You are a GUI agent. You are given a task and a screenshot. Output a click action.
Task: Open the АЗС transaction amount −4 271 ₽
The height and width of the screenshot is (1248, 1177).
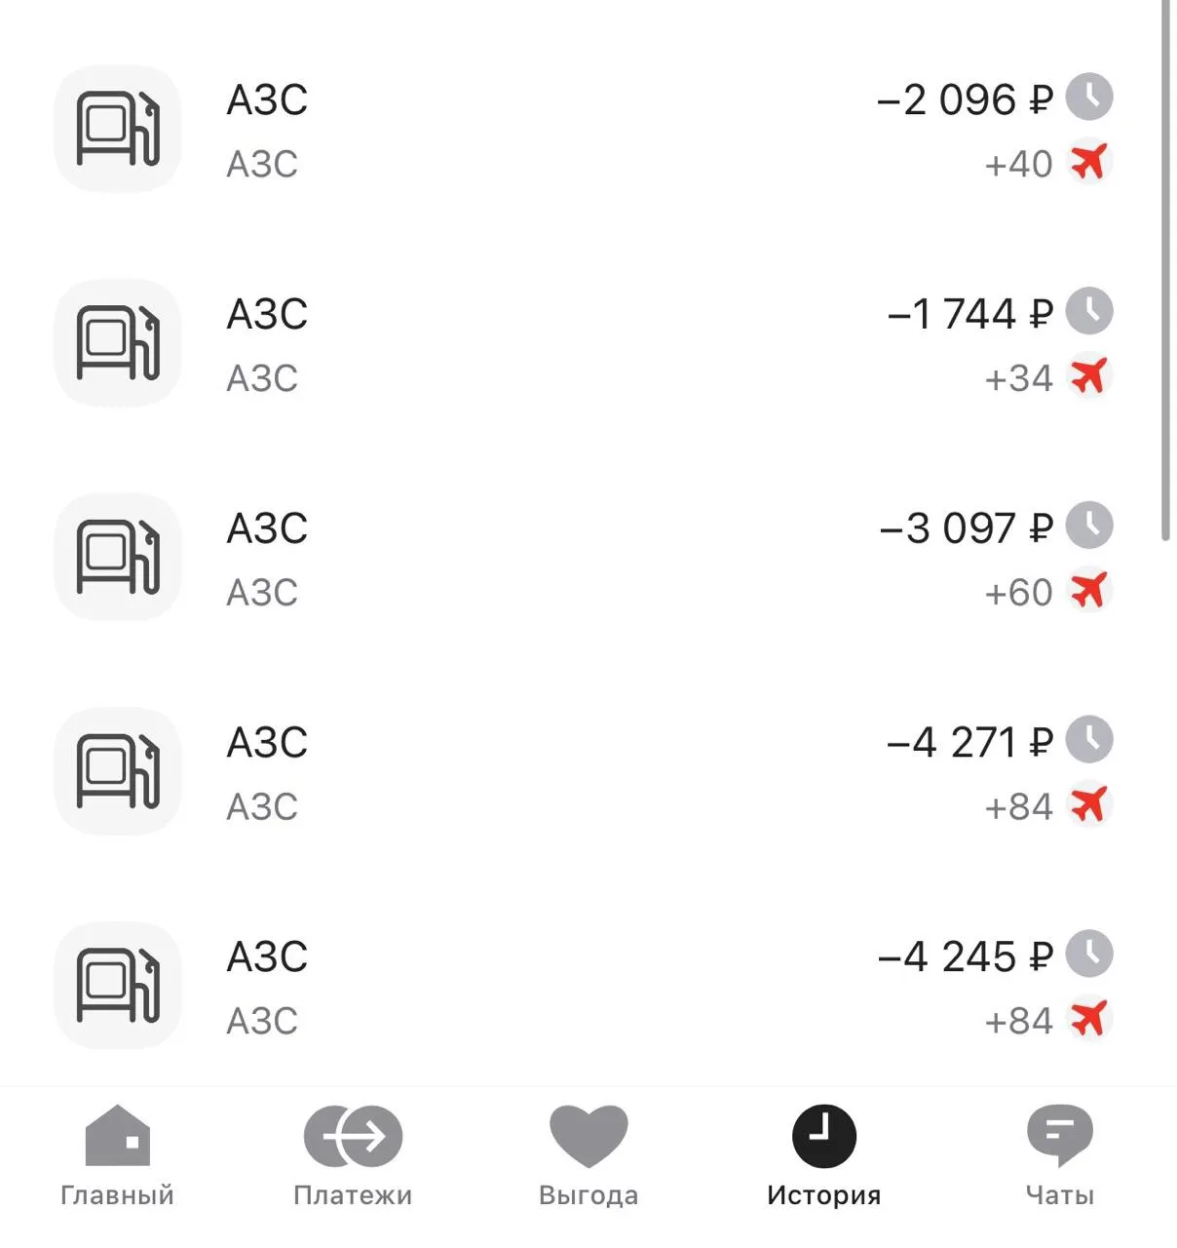pos(969,743)
